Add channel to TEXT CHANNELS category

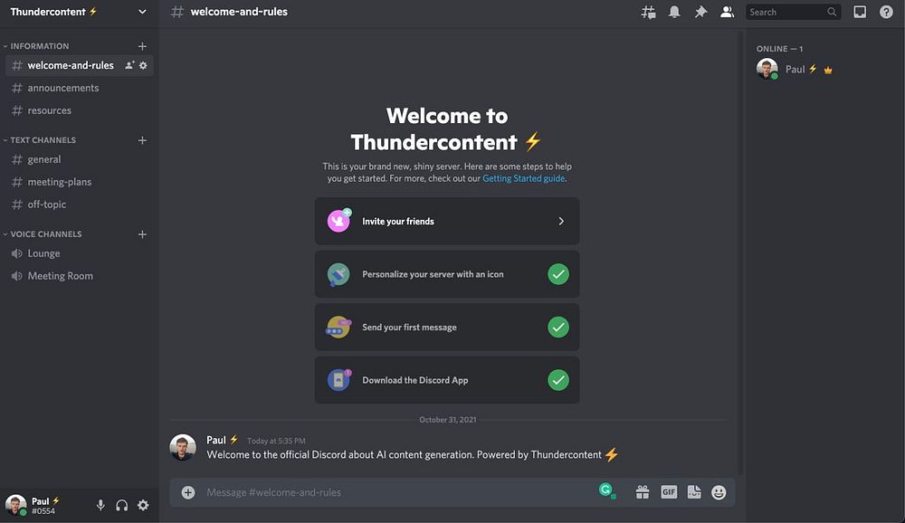(142, 140)
